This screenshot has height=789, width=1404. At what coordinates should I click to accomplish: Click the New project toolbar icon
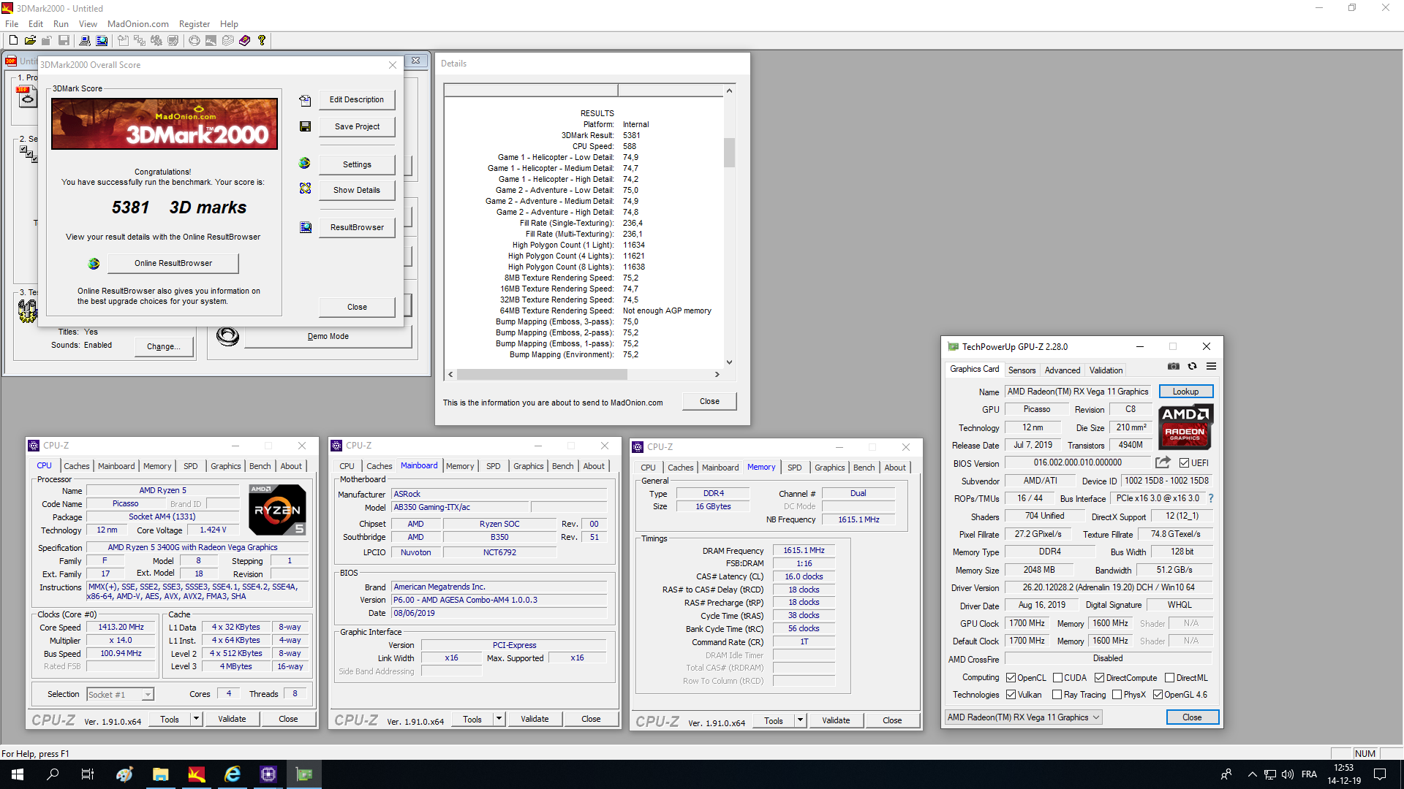13,41
